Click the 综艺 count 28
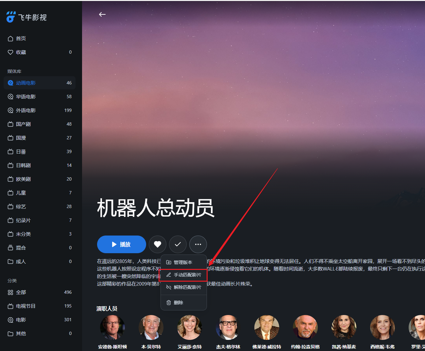425x351 pixels. tap(69, 207)
